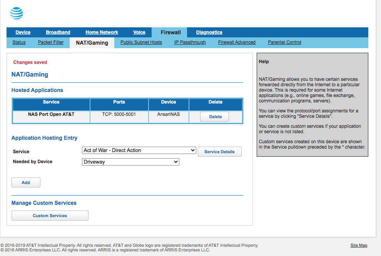Image resolution: width=381 pixels, height=256 pixels.
Task: Switch to the Home Network tab
Action: point(102,32)
